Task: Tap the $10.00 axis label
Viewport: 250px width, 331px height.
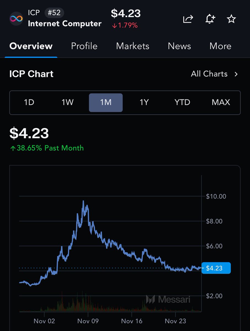Action: 216,196
